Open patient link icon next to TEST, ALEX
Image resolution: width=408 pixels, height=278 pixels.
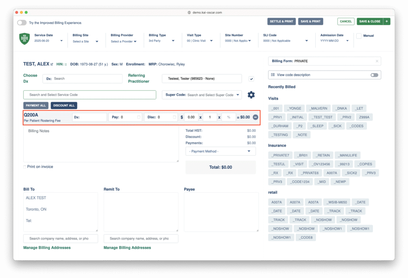[52, 64]
